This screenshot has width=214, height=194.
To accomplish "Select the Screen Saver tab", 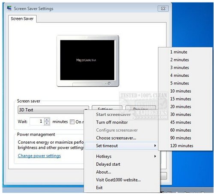I will click(x=22, y=19).
